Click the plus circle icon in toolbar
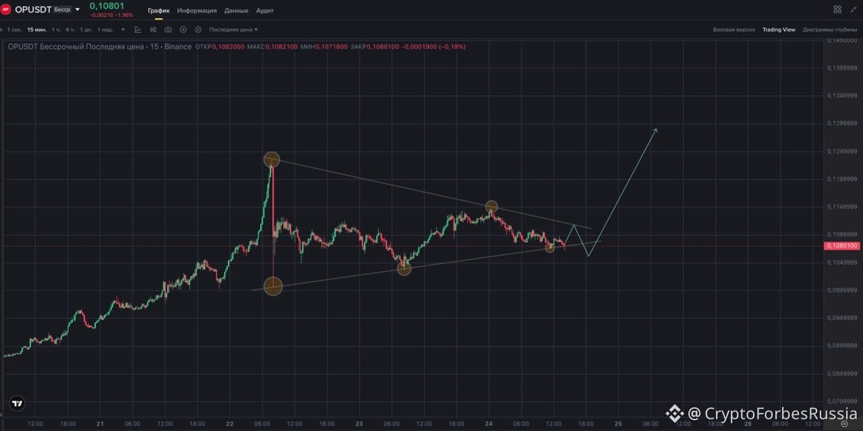Screen dimensions: 863x431 183,30
